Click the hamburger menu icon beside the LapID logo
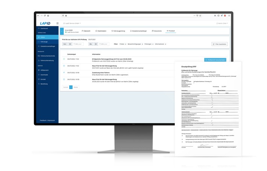 [x=57, y=23]
